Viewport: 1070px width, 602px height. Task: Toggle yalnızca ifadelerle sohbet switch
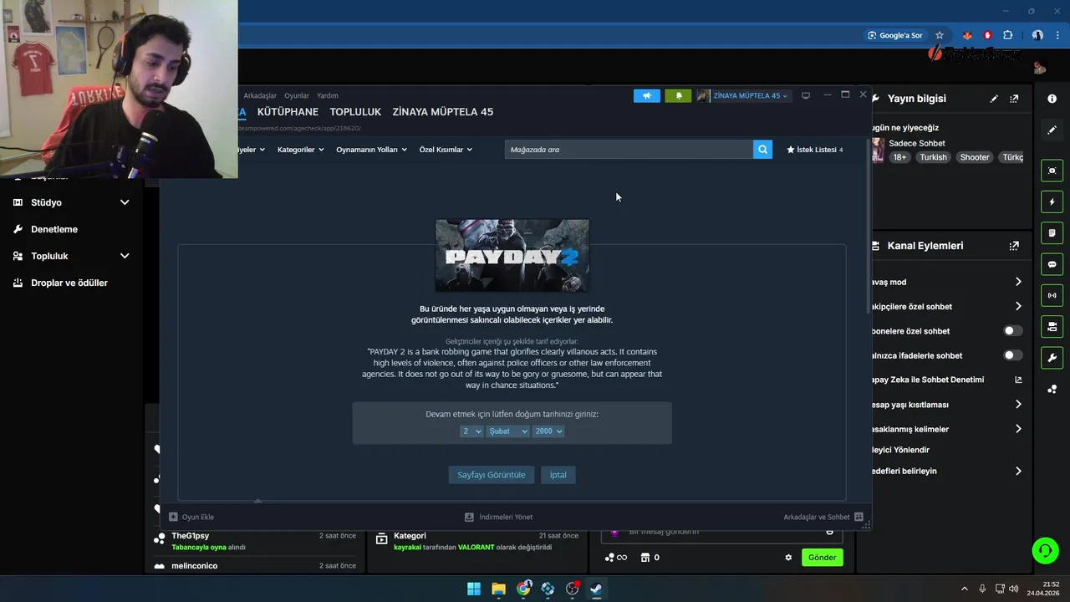pyautogui.click(x=1012, y=355)
